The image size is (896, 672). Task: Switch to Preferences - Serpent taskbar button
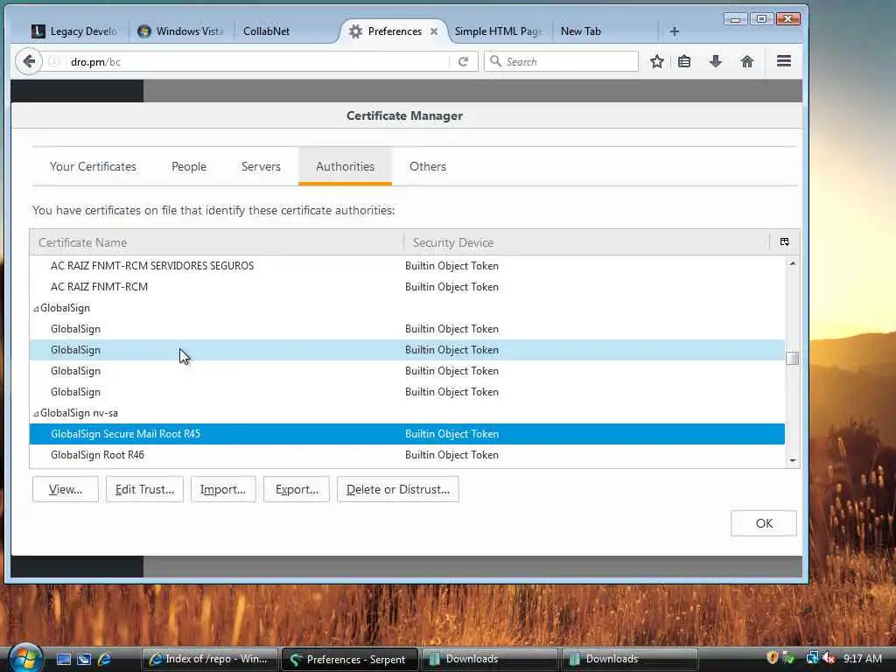click(350, 659)
